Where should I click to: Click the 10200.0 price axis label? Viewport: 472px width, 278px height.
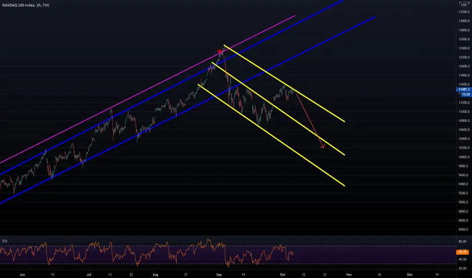pos(464,148)
